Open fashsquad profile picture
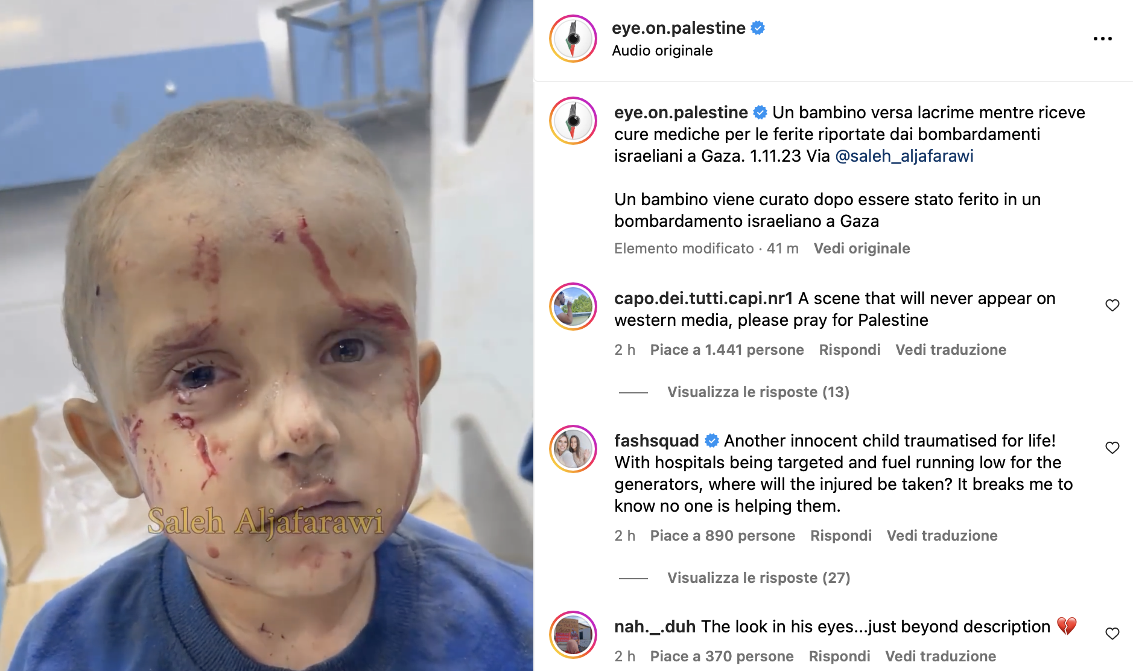 573,449
